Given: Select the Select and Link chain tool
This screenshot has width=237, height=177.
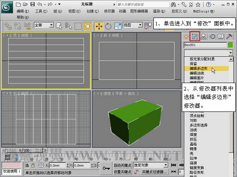Looking at the screenshot, I should click(8, 26).
